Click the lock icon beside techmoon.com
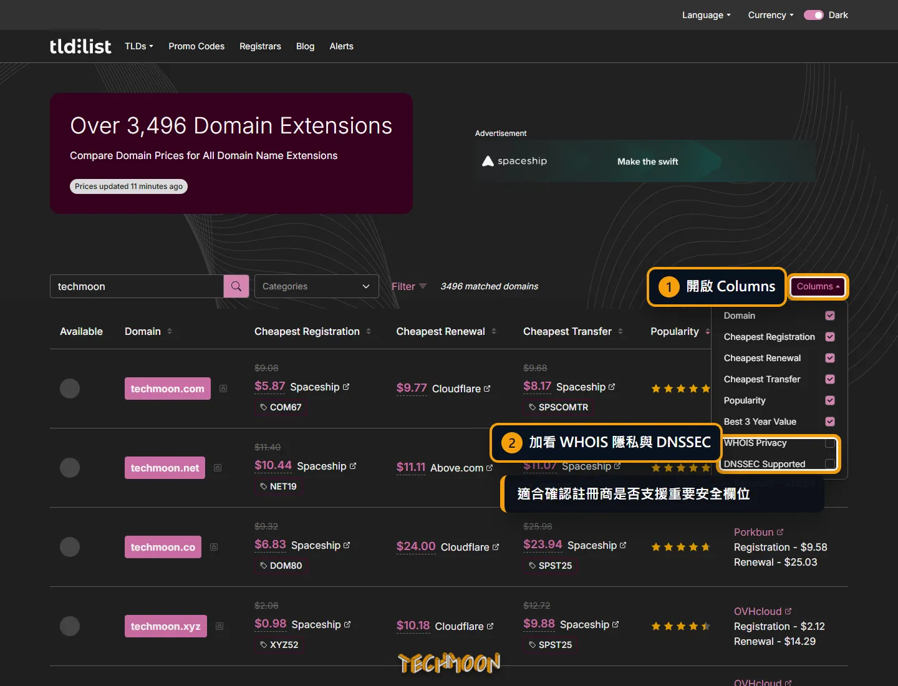The height and width of the screenshot is (686, 898). pos(223,389)
